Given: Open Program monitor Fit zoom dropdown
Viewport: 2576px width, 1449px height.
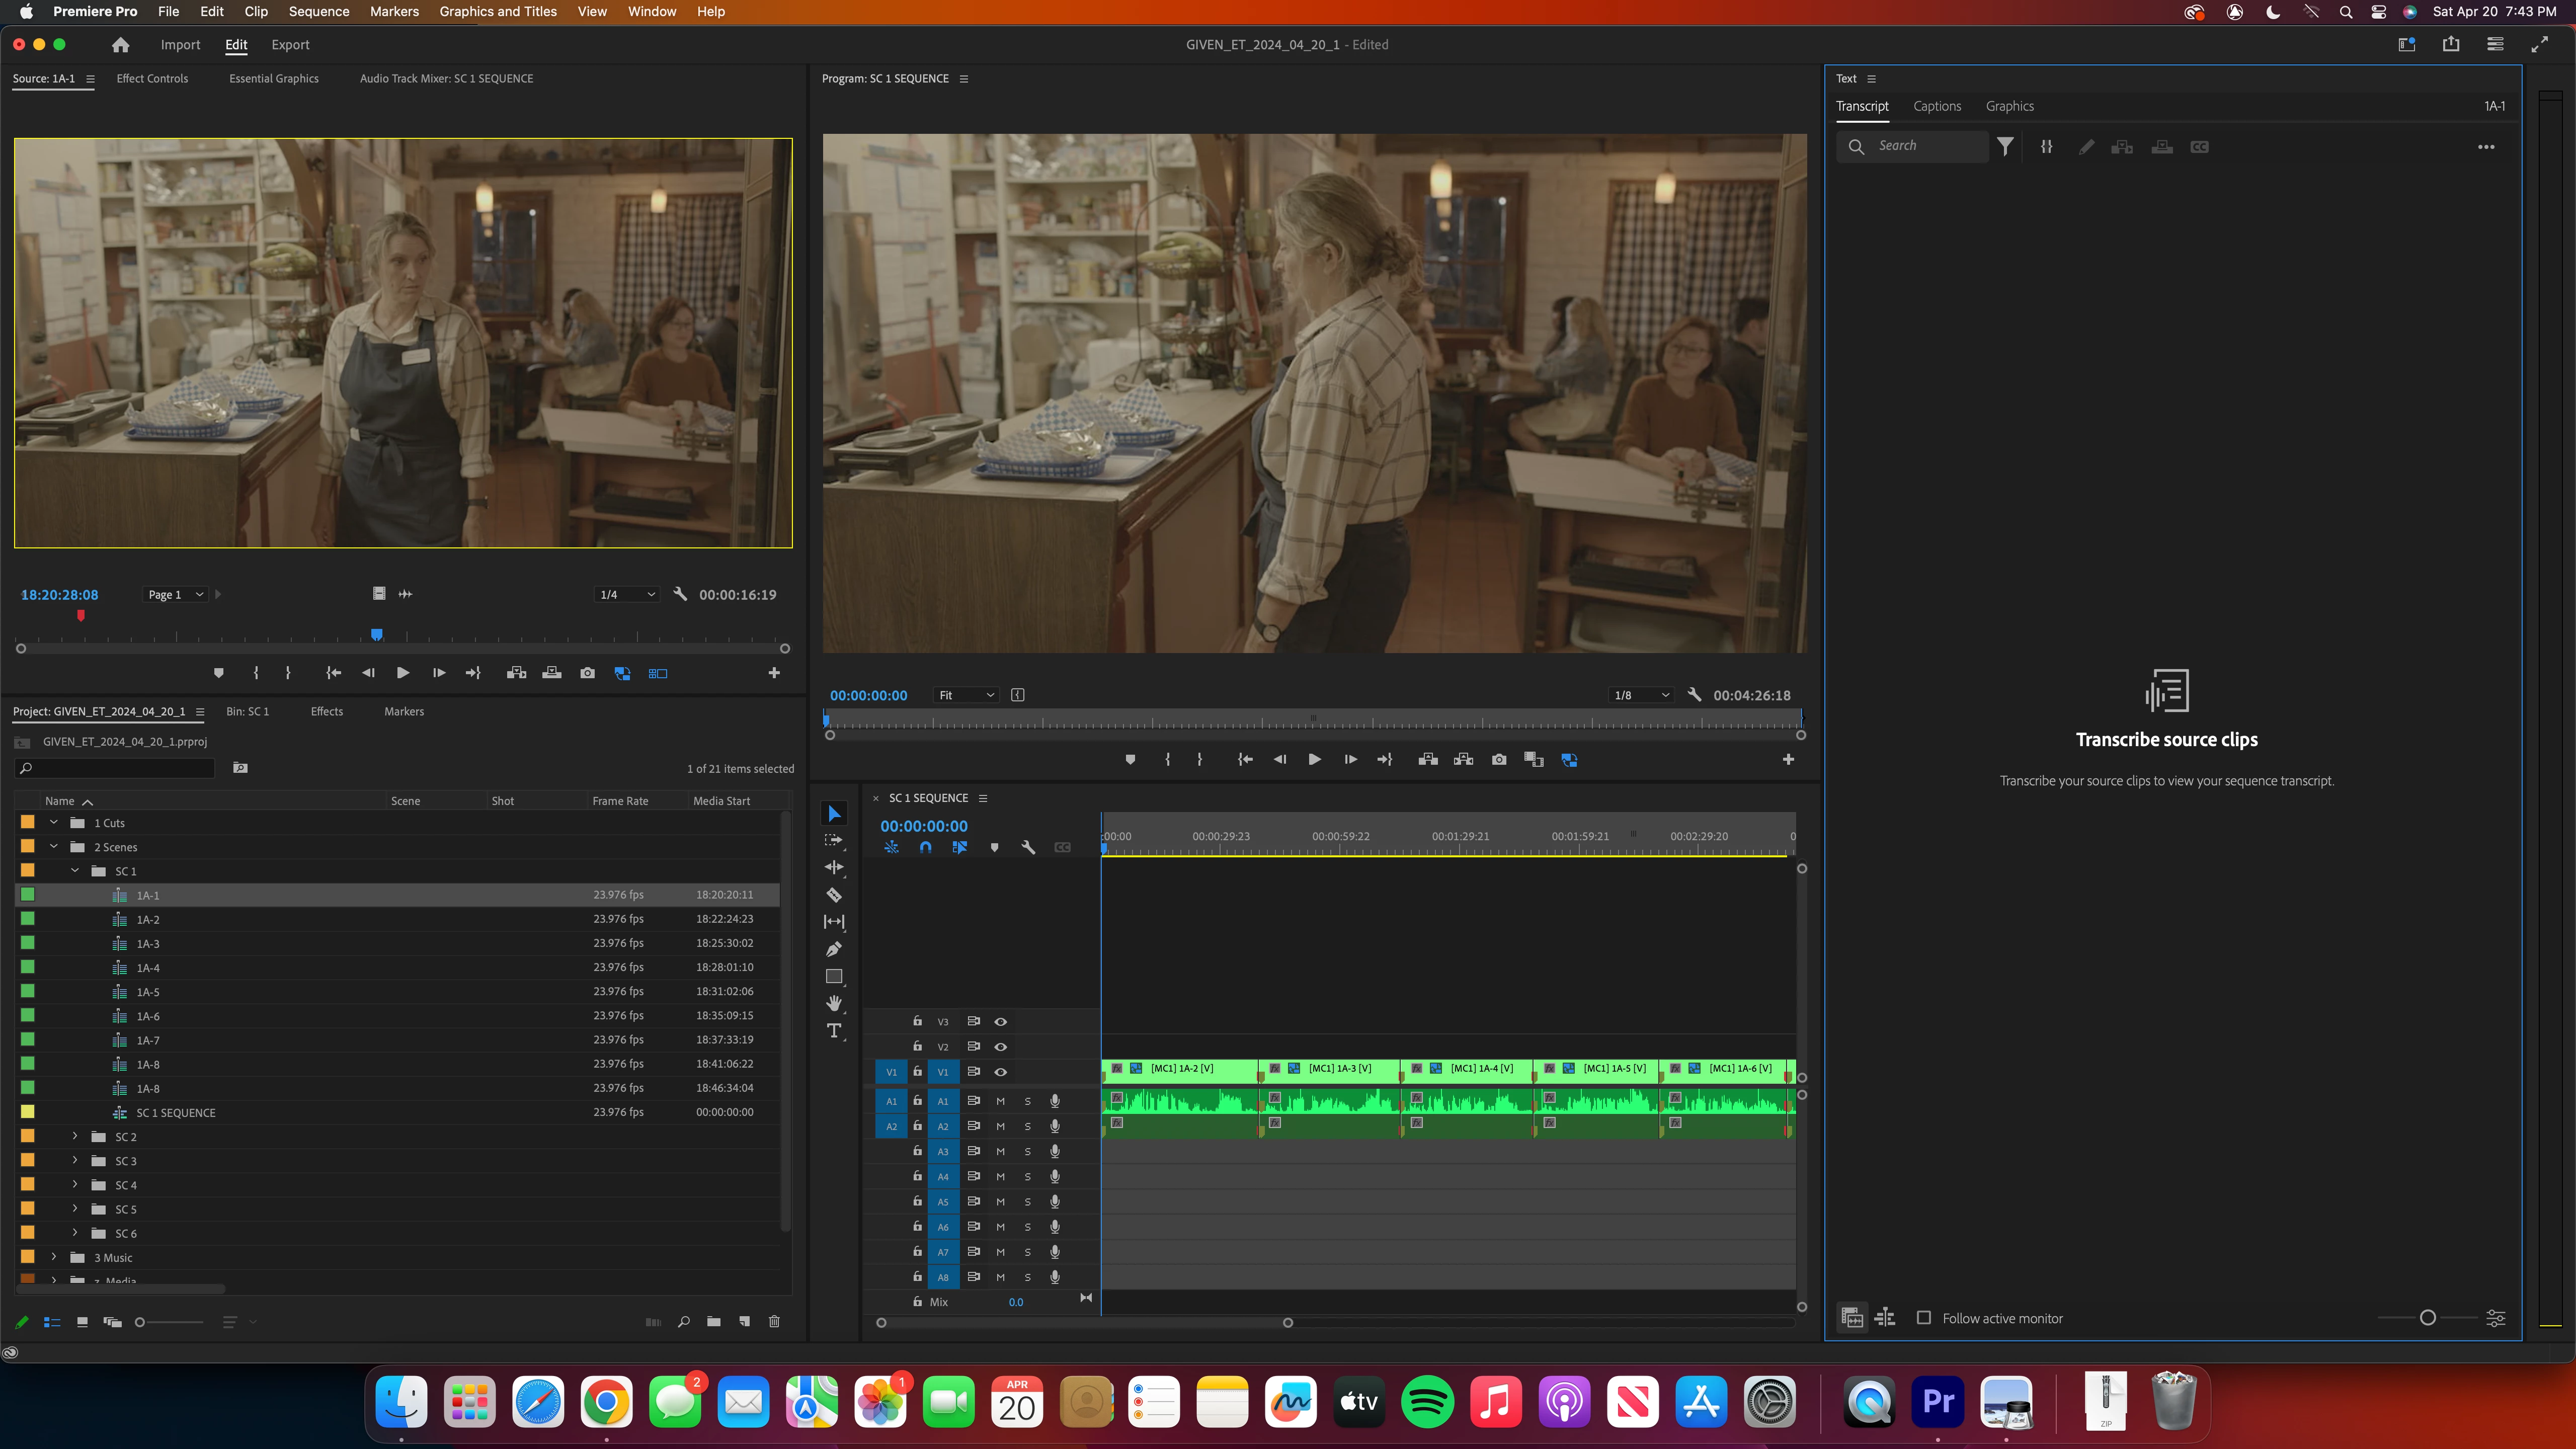Looking at the screenshot, I should click(965, 695).
